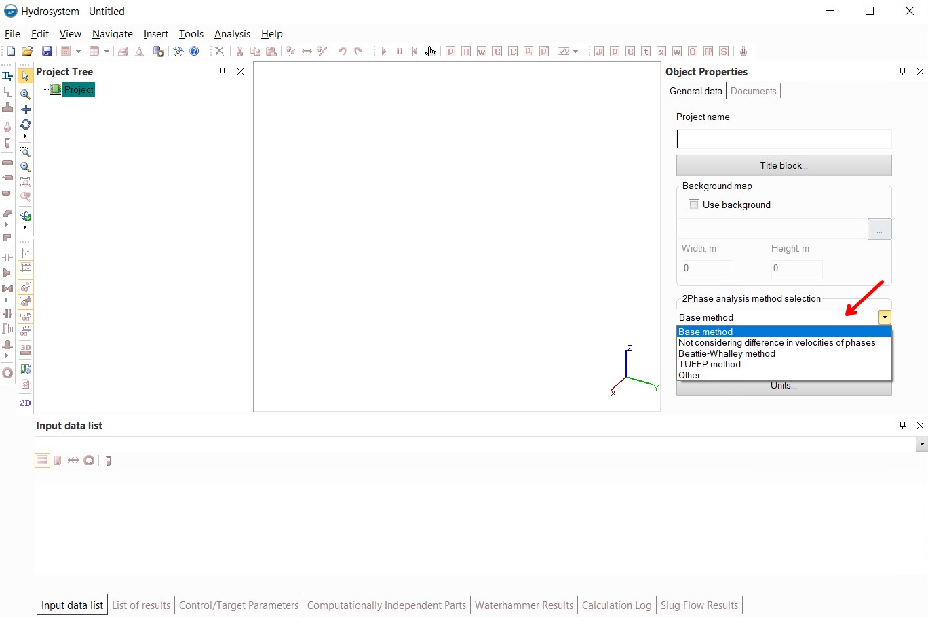
Task: Enable the Use background checkbox
Action: [694, 205]
